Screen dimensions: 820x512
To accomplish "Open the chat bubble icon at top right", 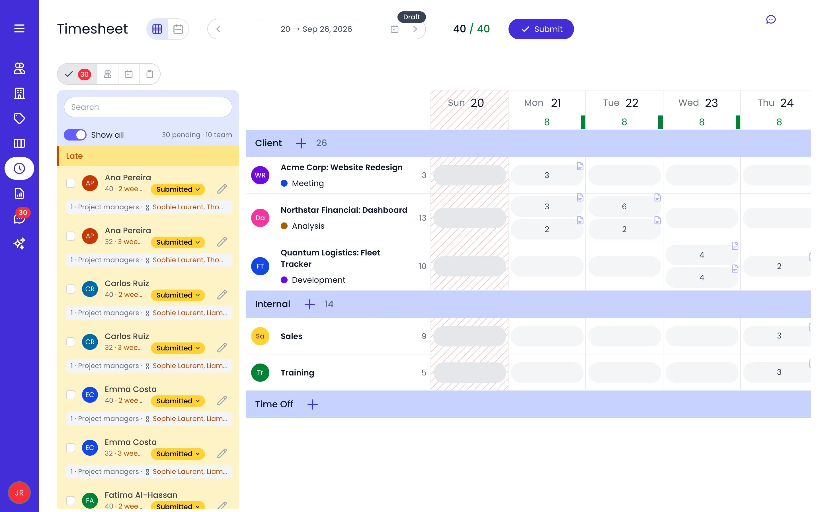I will click(770, 20).
